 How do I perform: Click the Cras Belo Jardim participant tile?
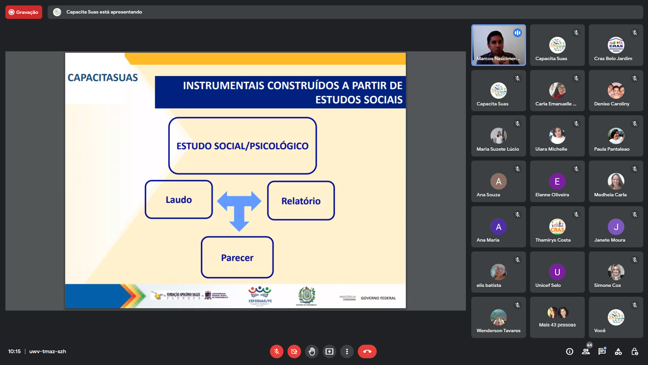tap(616, 45)
